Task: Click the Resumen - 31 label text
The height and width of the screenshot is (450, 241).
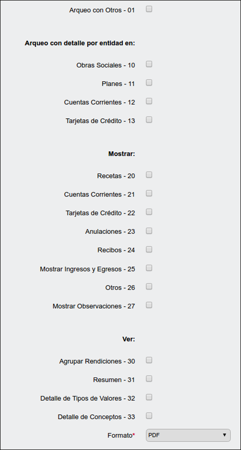Action: [114, 380]
